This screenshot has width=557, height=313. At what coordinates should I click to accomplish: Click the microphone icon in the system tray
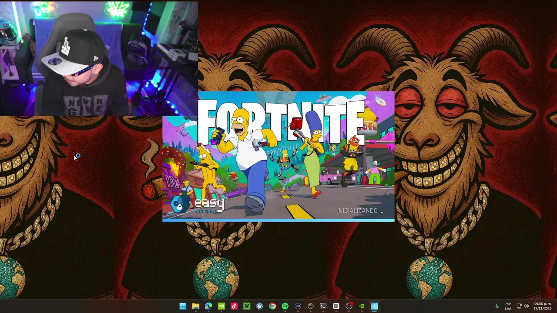[497, 306]
